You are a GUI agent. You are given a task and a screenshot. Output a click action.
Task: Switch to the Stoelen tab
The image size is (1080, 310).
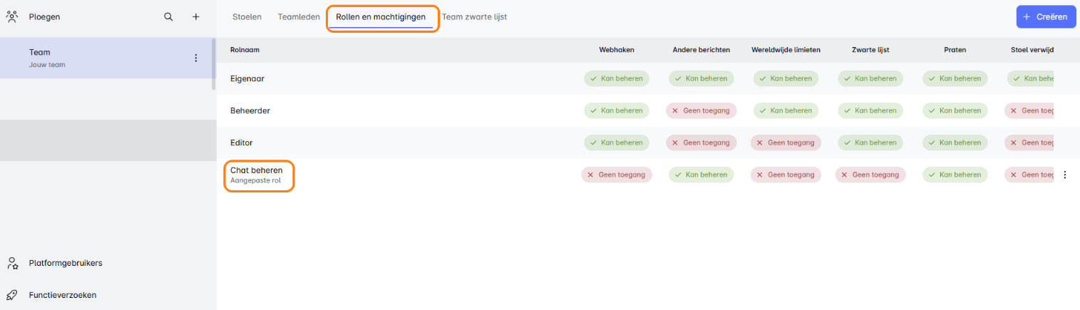(x=247, y=16)
